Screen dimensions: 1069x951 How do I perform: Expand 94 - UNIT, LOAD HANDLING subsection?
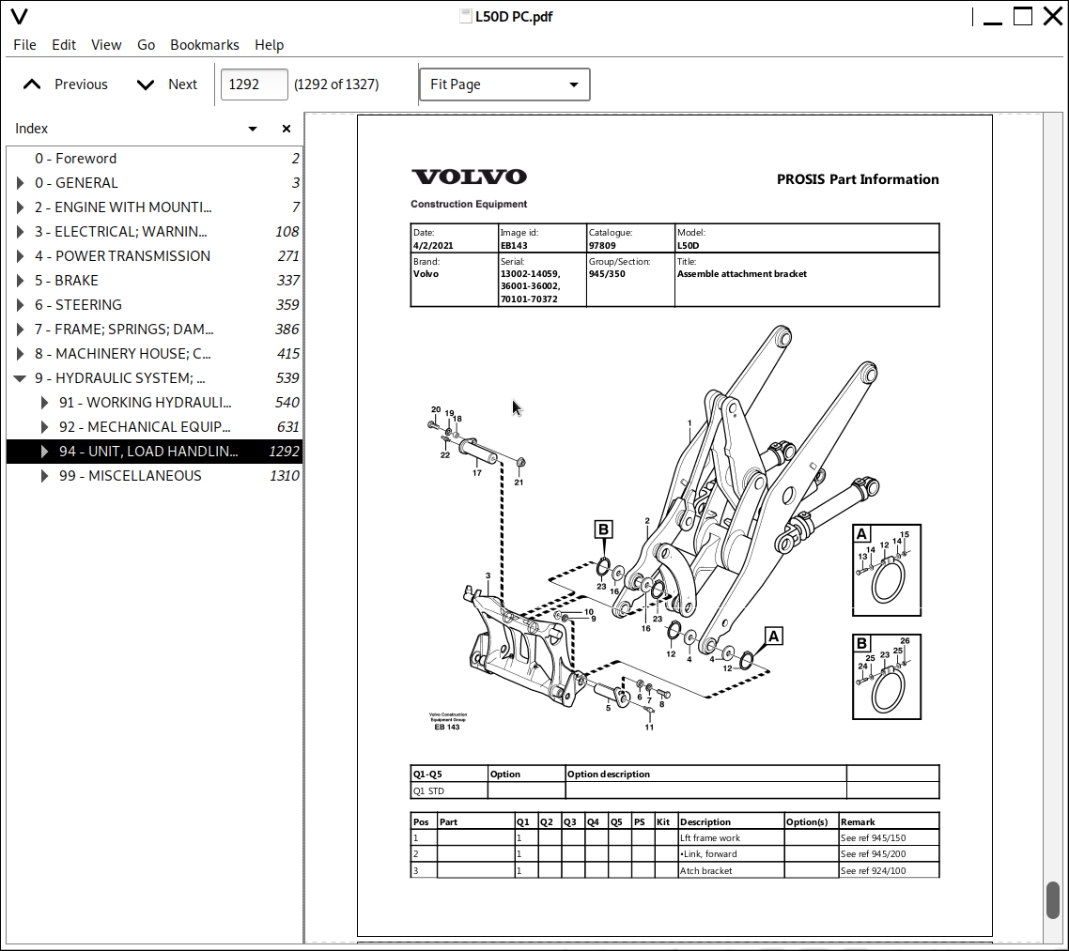[44, 451]
